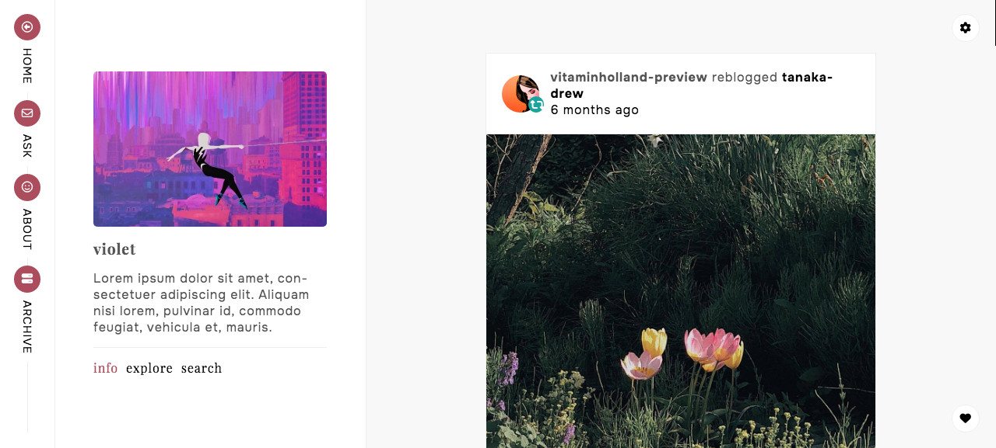
Task: Select the ABOUT vertical label
Action: [27, 229]
